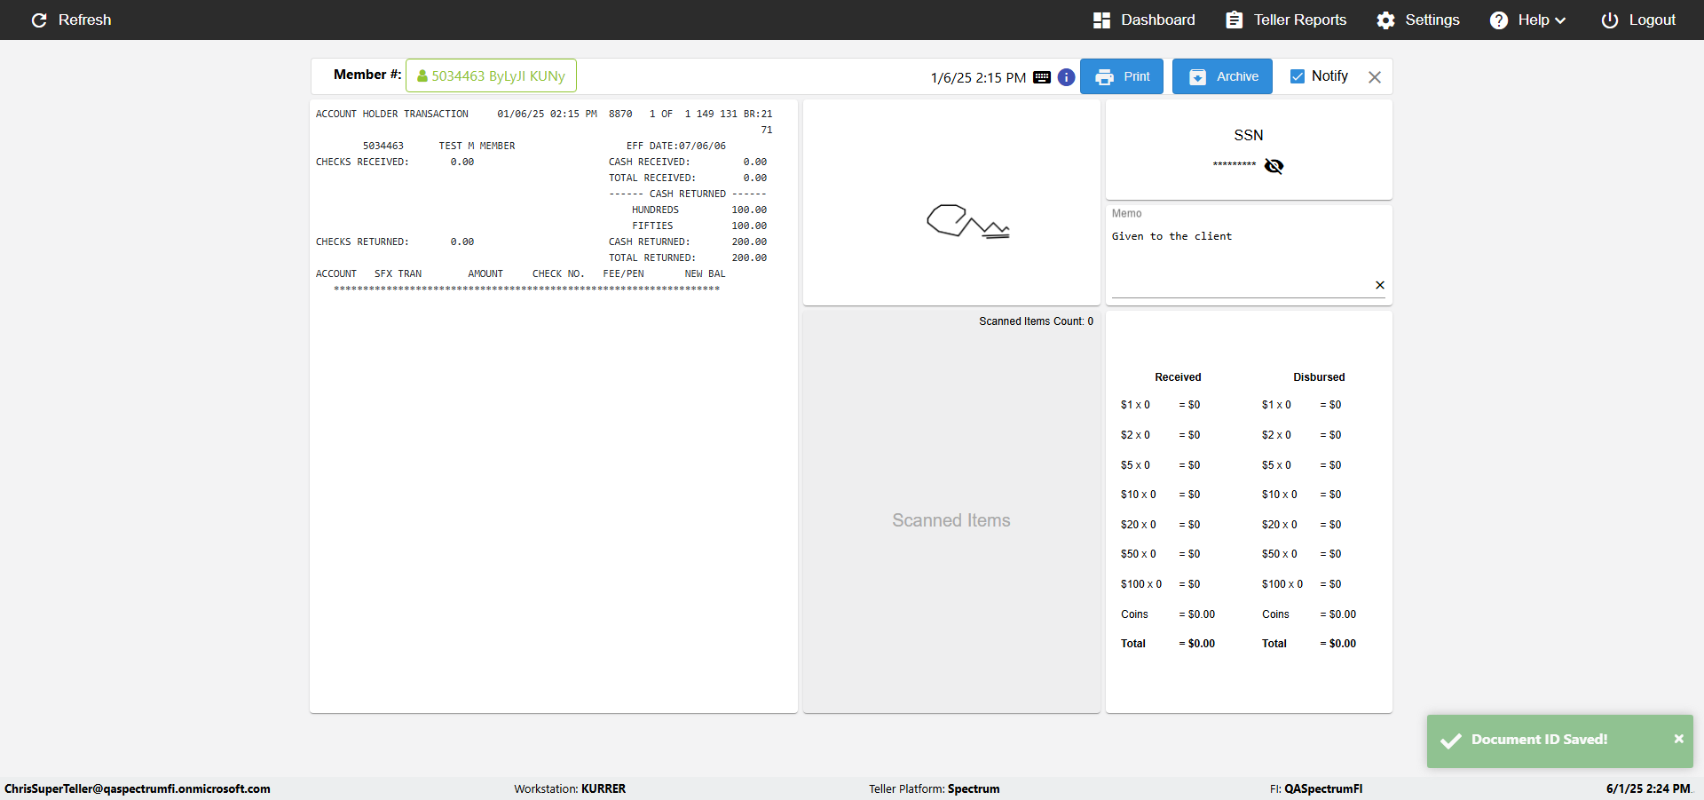Click the 1/6/25 2:15 PM timestamp
The image size is (1704, 800).
coord(978,77)
